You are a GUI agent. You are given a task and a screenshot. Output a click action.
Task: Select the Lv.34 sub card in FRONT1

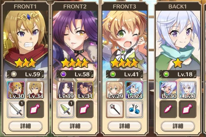tap(35, 90)
